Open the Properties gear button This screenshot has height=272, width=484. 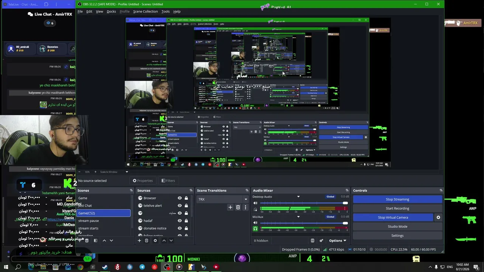(x=143, y=181)
